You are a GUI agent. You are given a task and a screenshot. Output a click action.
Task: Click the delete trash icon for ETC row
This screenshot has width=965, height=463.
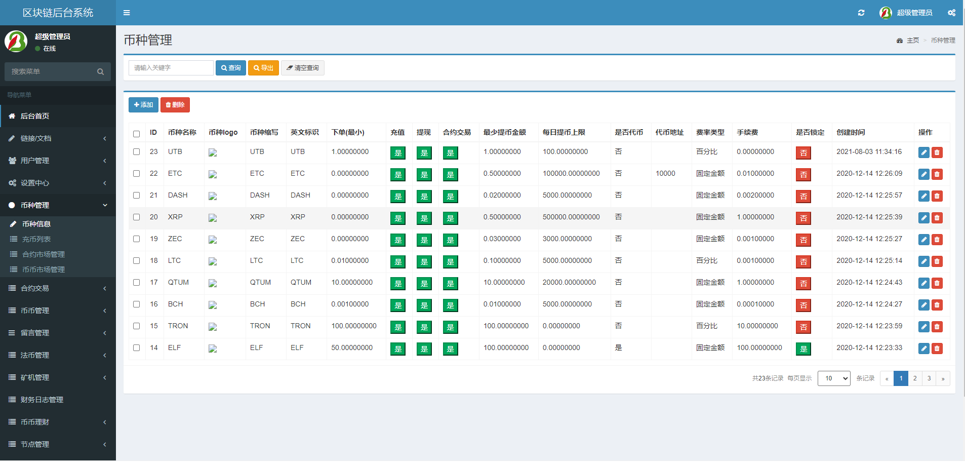pyautogui.click(x=937, y=174)
